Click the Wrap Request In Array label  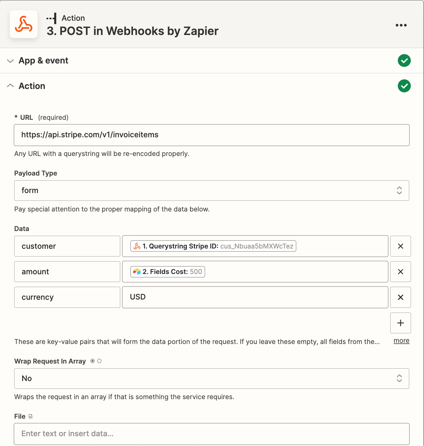(x=50, y=361)
